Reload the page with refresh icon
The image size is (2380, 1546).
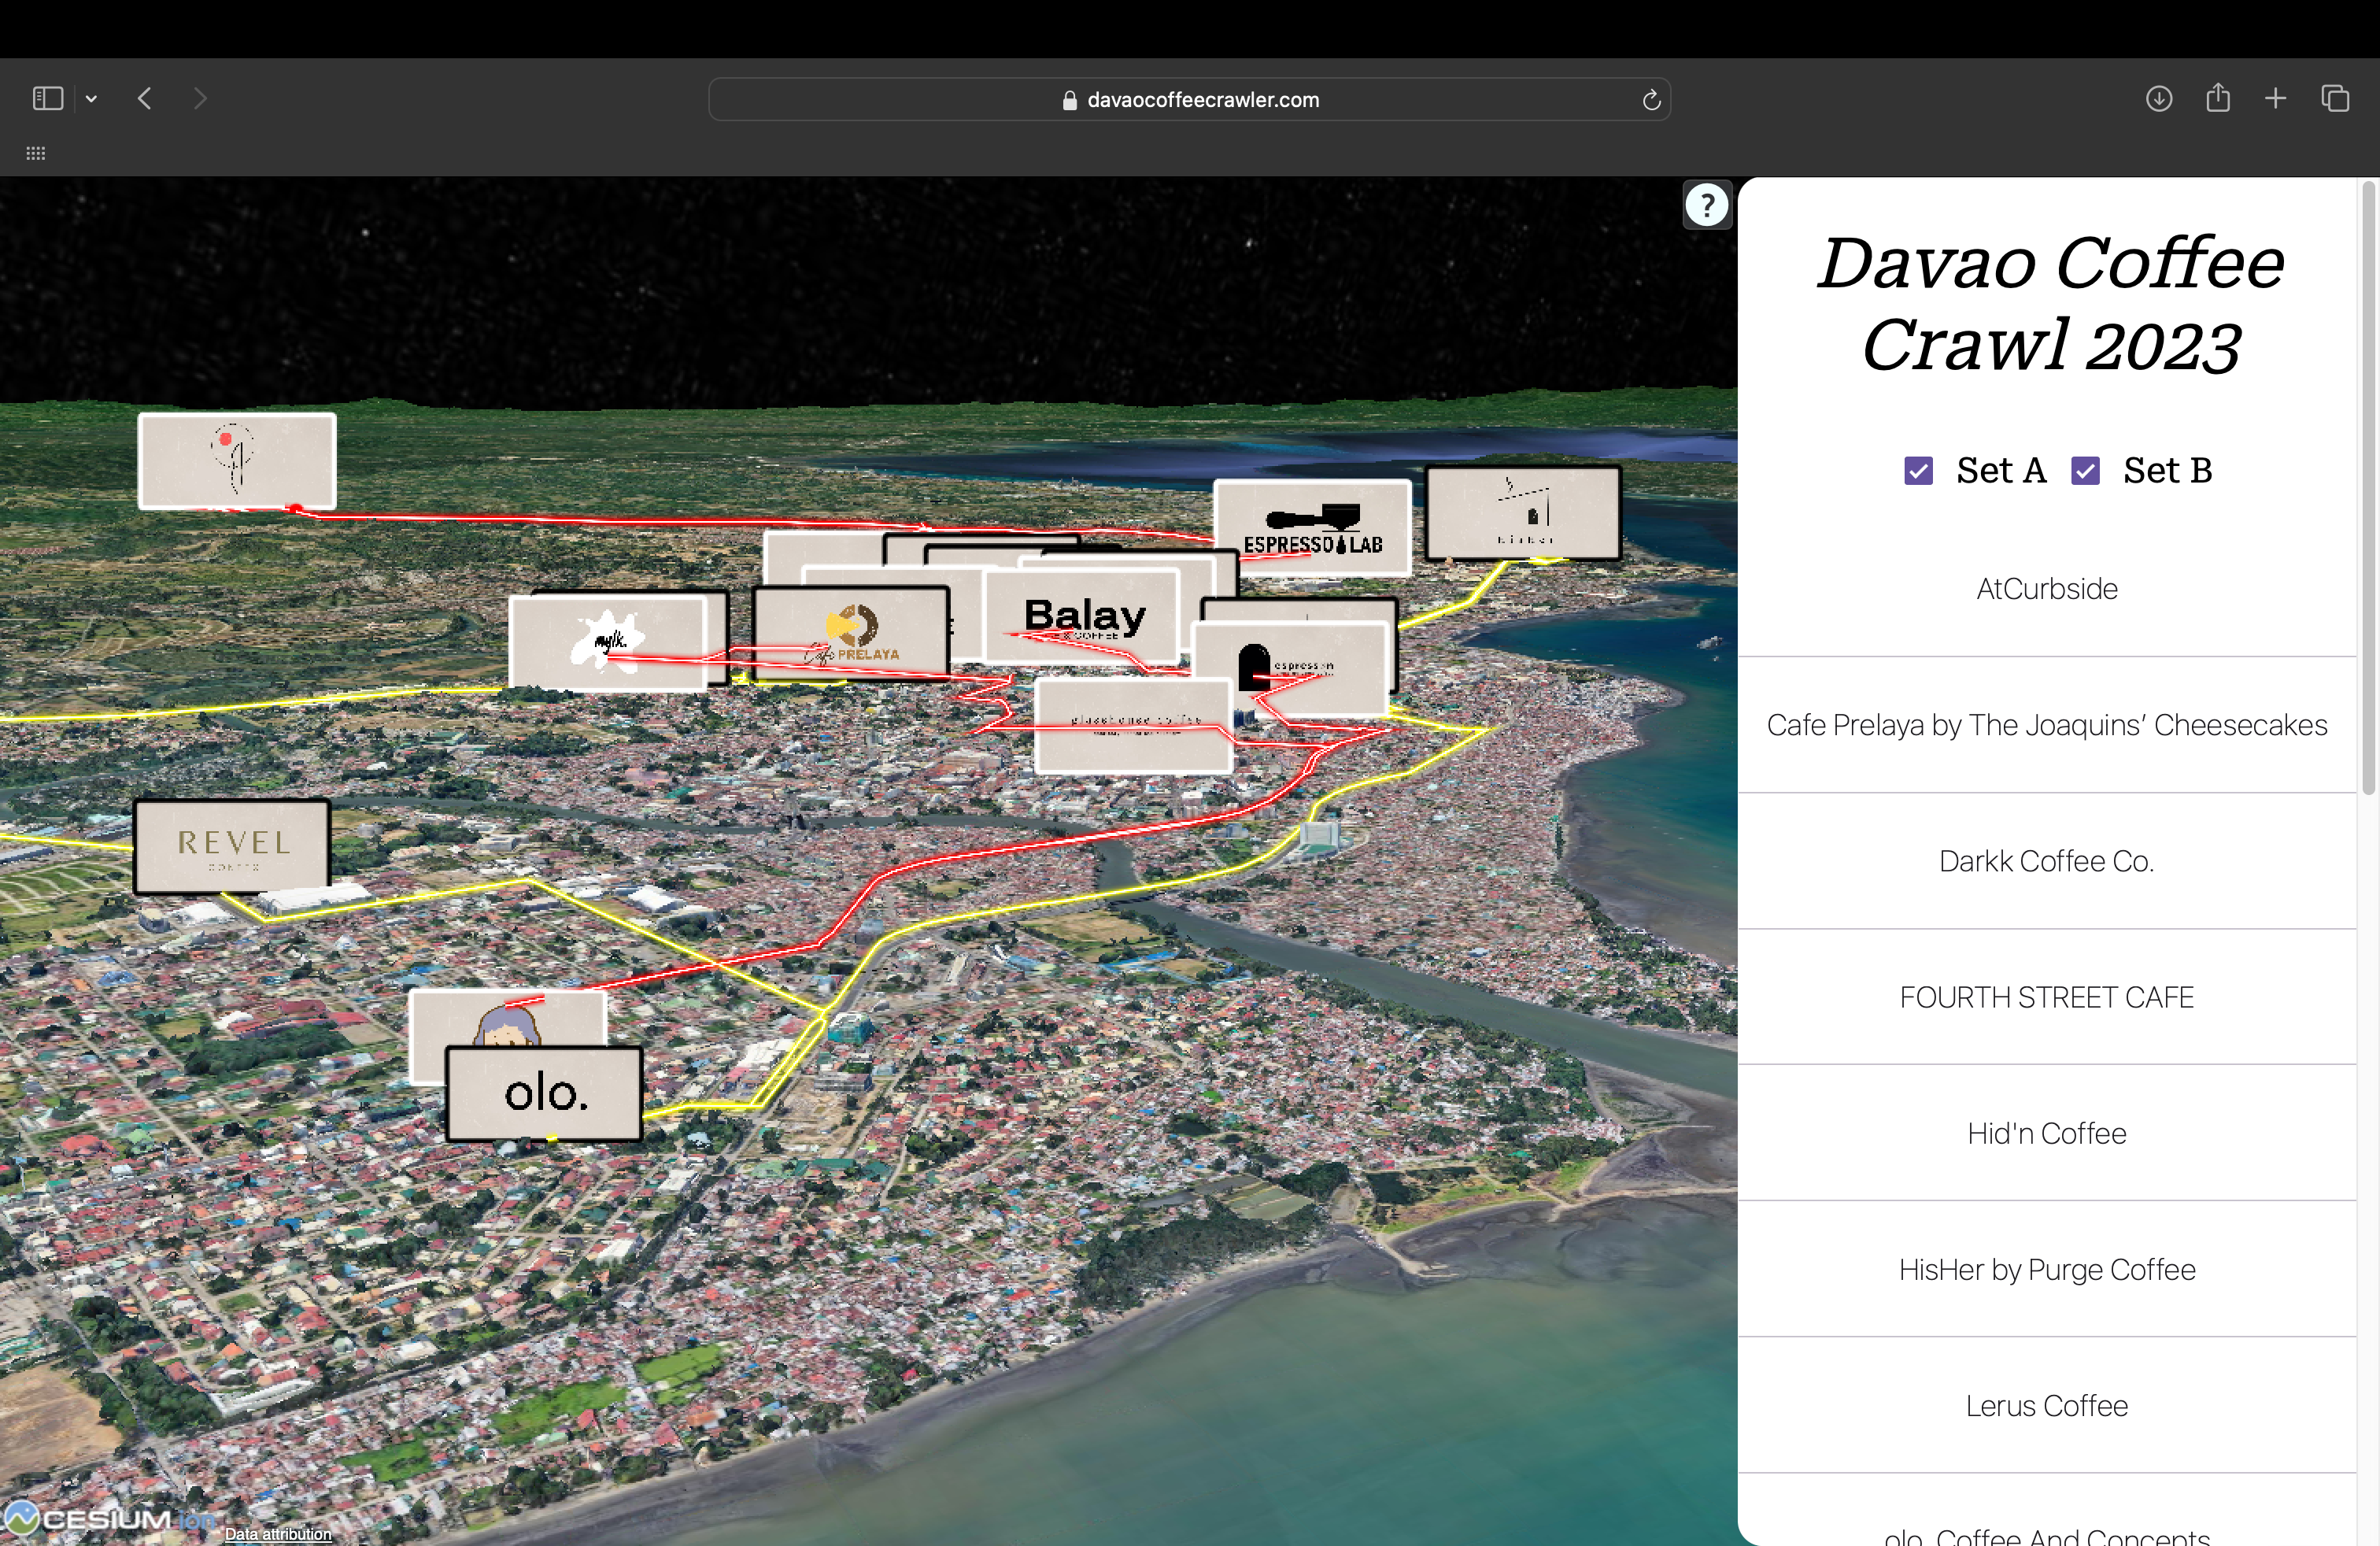[1651, 100]
